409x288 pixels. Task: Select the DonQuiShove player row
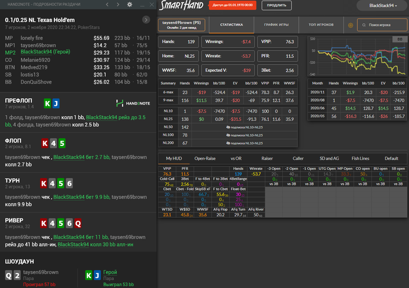[x=78, y=82]
